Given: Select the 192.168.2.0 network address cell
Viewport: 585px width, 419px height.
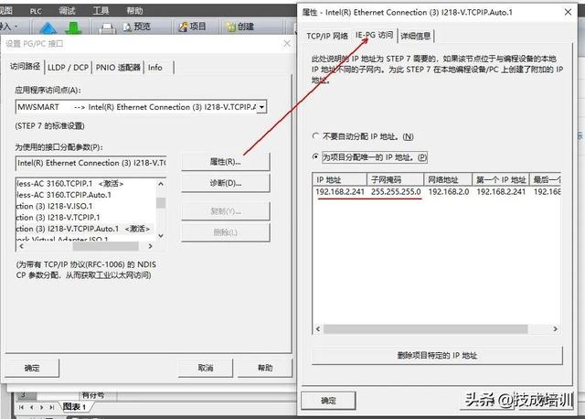Looking at the screenshot, I should [449, 192].
